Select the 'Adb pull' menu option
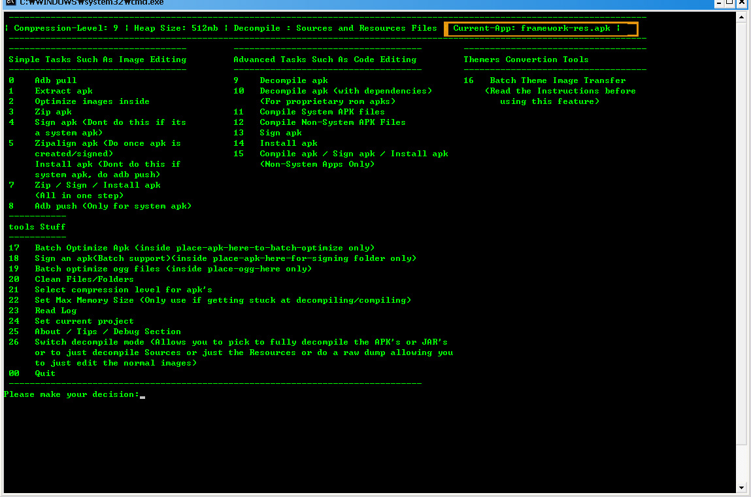 pyautogui.click(x=56, y=80)
